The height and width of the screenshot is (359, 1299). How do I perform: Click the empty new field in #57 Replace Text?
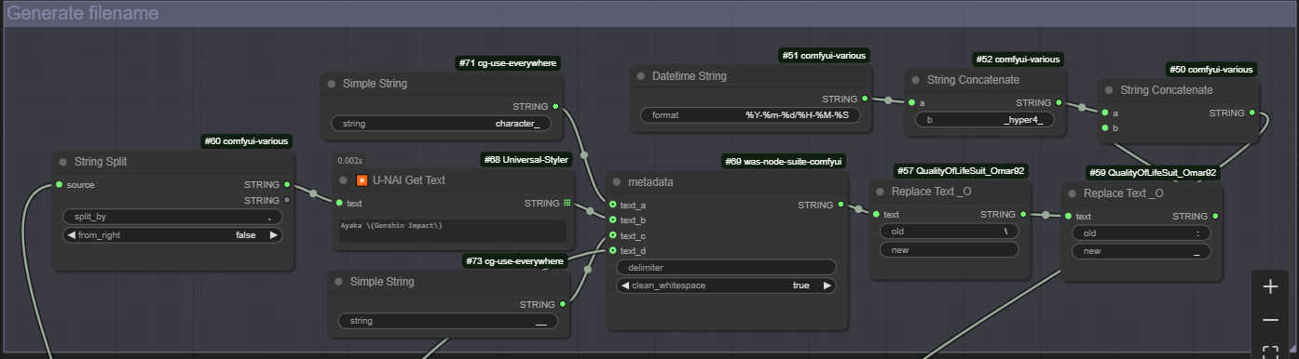(x=950, y=250)
